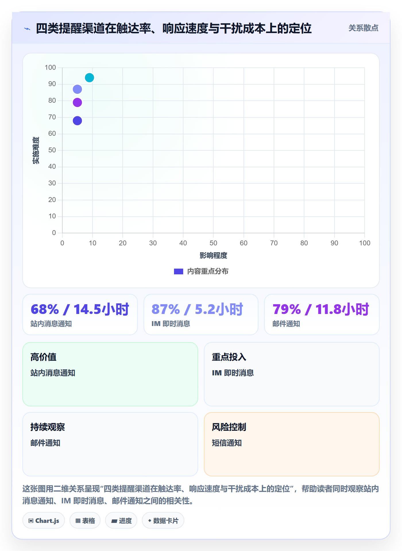Screen dimensions: 402x551
Task: Click the 风险控制 quadrant heading
Action: coord(229,427)
